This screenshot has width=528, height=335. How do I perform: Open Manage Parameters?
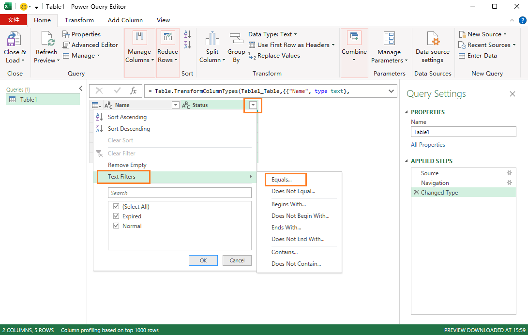389,46
